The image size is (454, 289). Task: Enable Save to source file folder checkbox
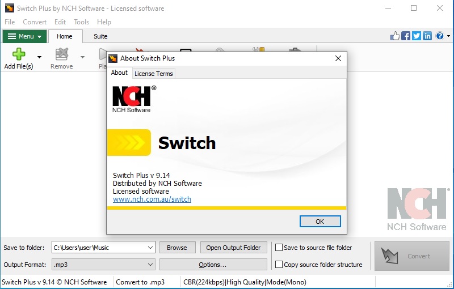click(279, 248)
